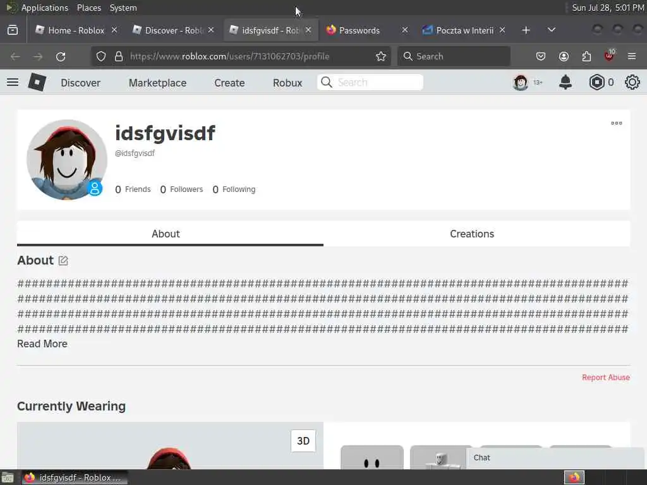This screenshot has width=647, height=485.
Task: Open Firefox account icon
Action: click(x=564, y=56)
